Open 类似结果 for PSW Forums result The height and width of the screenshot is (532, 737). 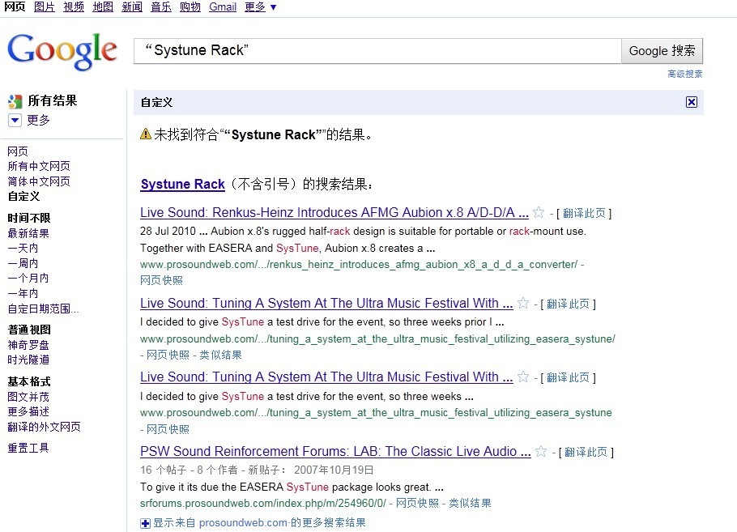pos(470,504)
